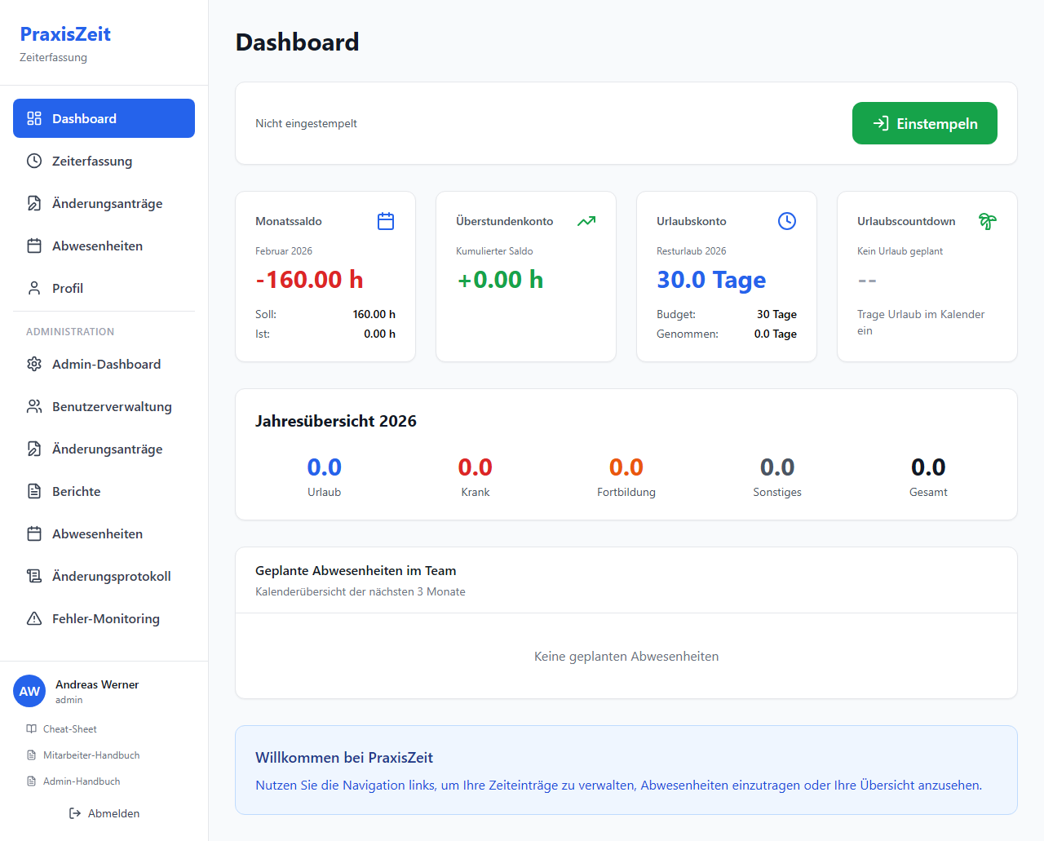The image size is (1044, 841).
Task: Click the +0.00 h Überstundenkonto value
Action: pyautogui.click(x=500, y=280)
